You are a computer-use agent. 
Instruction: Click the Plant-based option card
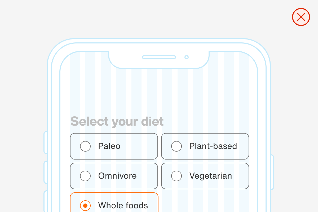click(x=205, y=146)
